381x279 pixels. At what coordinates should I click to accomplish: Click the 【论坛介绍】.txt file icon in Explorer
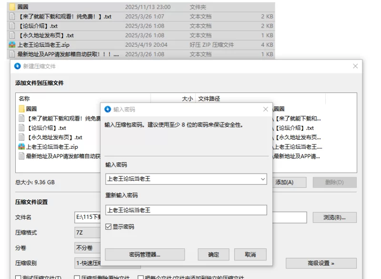click(x=12, y=26)
